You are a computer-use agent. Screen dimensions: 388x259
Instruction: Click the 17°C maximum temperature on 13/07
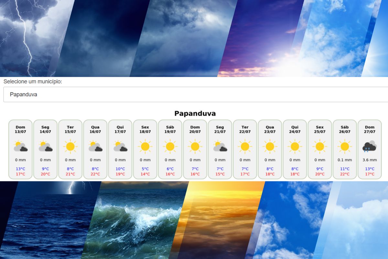tap(20, 174)
